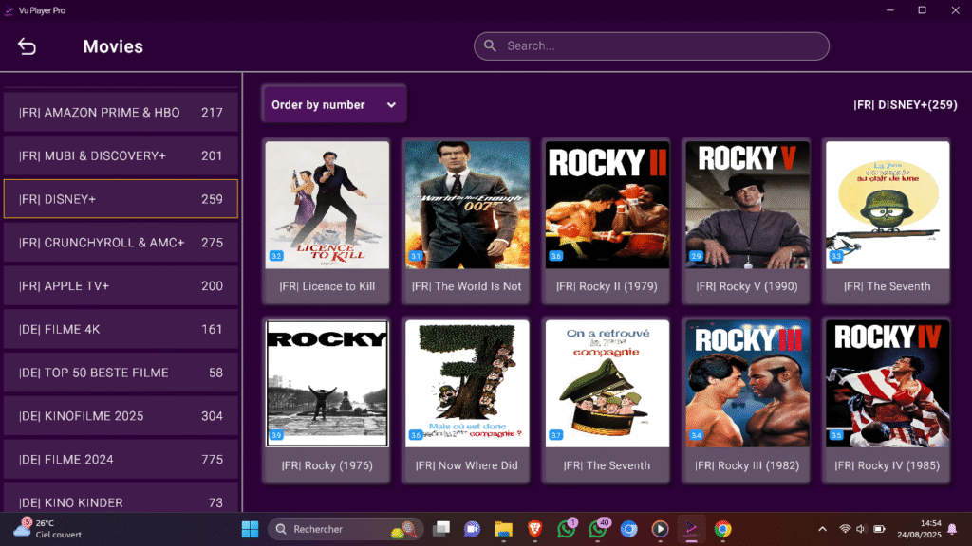972x546 pixels.
Task: Open the media player taskbar icon
Action: (x=660, y=529)
